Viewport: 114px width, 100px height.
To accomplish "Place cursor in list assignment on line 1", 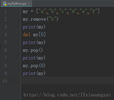I will coord(61,11).
